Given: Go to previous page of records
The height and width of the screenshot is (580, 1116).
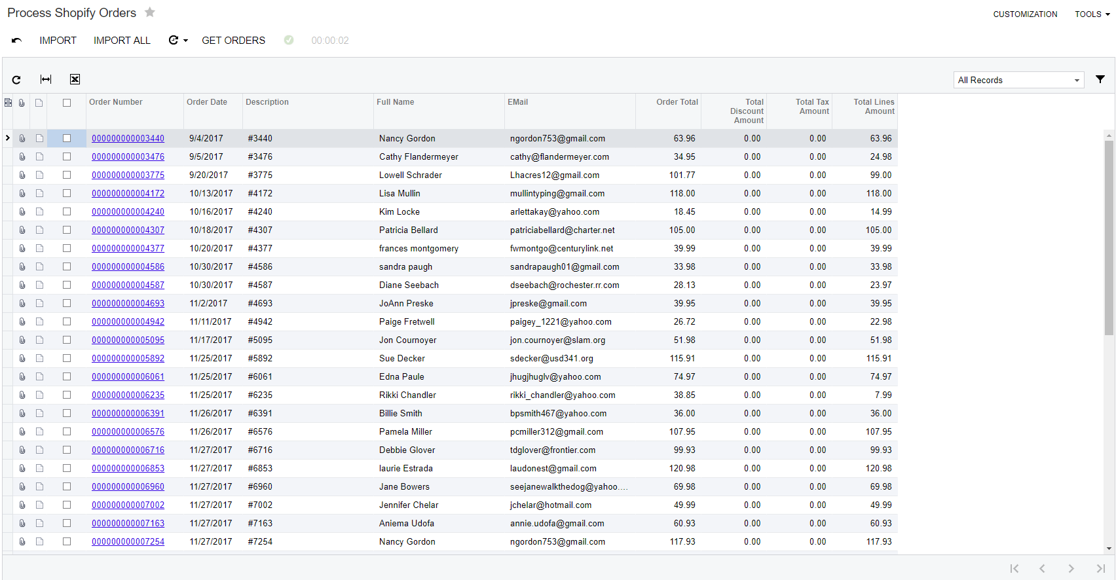Looking at the screenshot, I should click(1042, 568).
